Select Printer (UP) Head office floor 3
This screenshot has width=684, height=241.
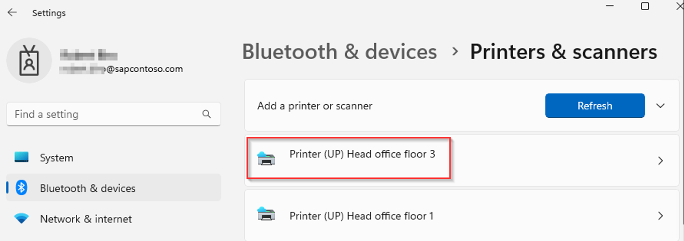tap(362, 154)
